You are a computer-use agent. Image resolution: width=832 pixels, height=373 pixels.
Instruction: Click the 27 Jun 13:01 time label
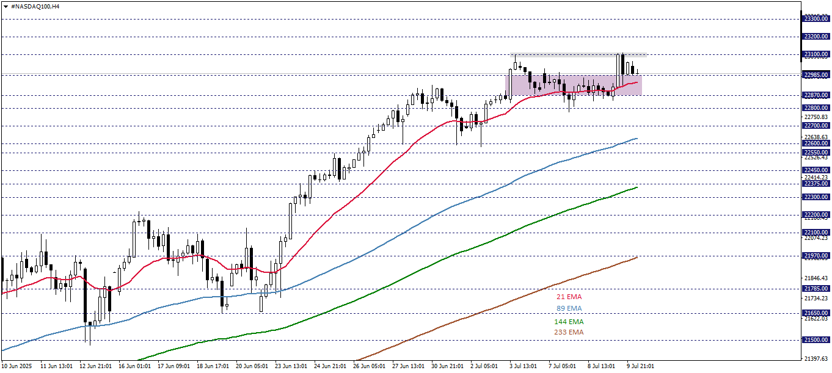tap(408, 366)
